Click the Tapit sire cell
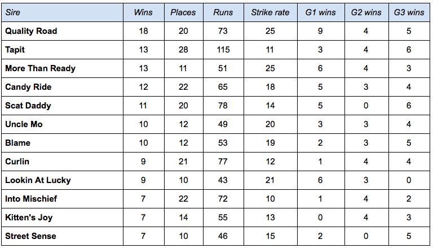Screen dimensions: 433x248 [x=15, y=50]
